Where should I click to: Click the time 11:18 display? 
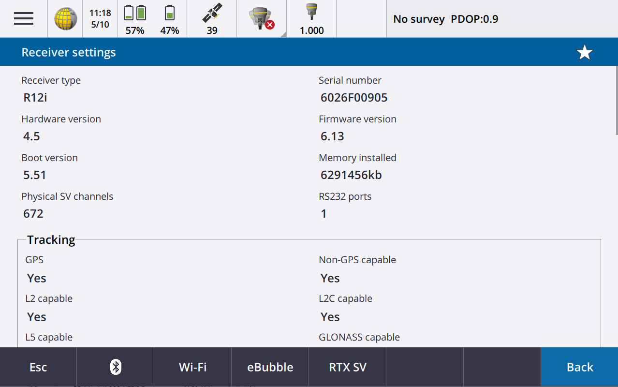coord(100,13)
